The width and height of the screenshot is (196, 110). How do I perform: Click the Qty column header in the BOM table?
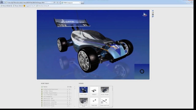pos(70,87)
